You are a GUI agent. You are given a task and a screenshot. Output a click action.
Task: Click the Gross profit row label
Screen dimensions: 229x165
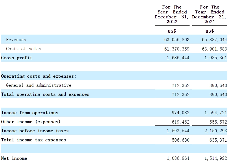[17, 58]
